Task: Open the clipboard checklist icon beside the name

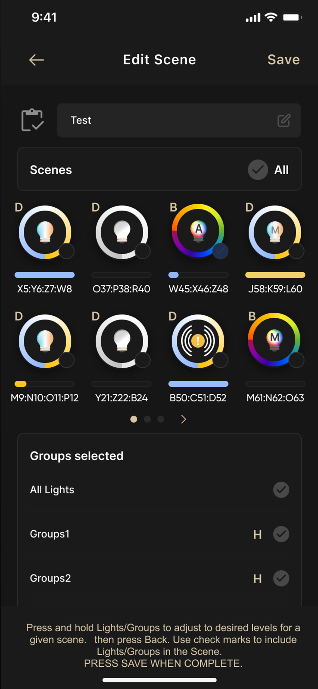Action: point(32,120)
